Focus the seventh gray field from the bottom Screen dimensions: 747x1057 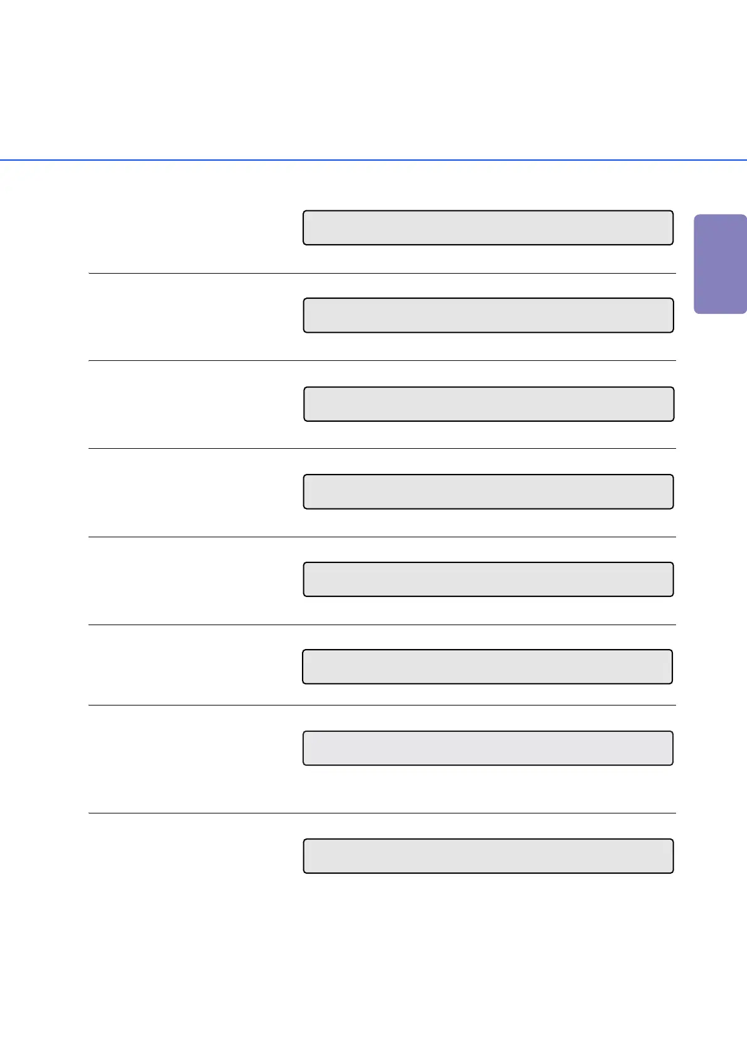click(x=488, y=315)
